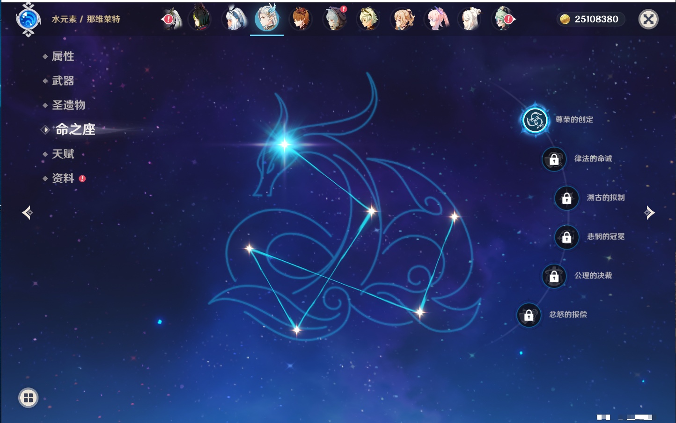Click the gold Mora coin icon
This screenshot has width=676, height=423.
(565, 19)
